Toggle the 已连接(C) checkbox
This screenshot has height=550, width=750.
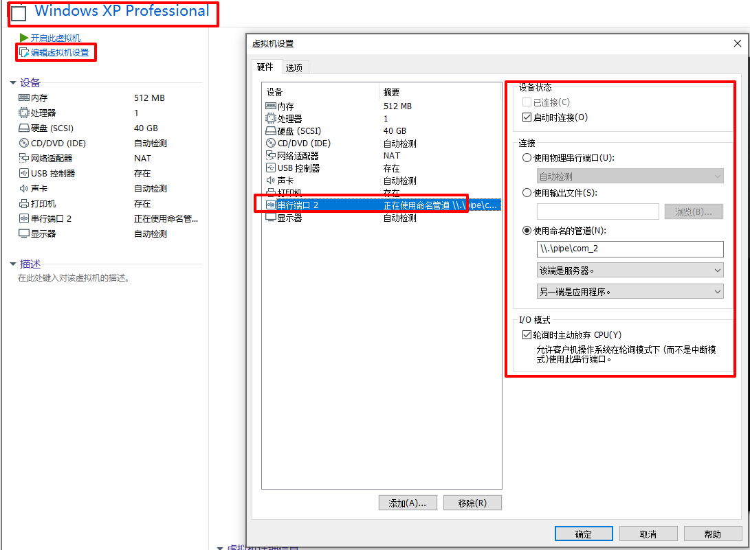click(x=527, y=102)
